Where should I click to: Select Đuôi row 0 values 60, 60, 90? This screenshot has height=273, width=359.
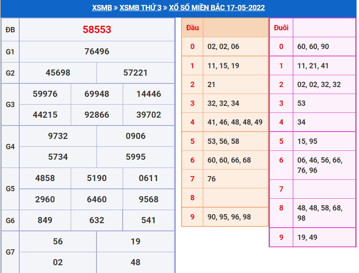313,47
